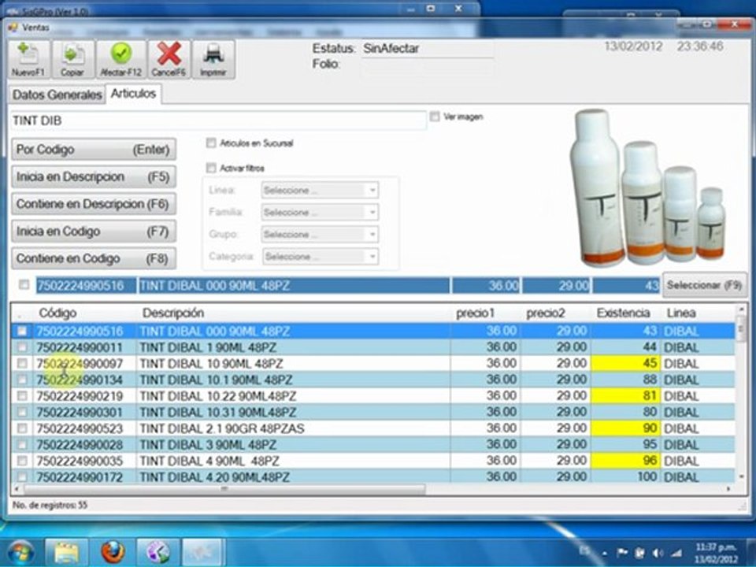Enable Articulos en Sucursal checkbox
Screen dimensions: 756x567
(x=211, y=143)
